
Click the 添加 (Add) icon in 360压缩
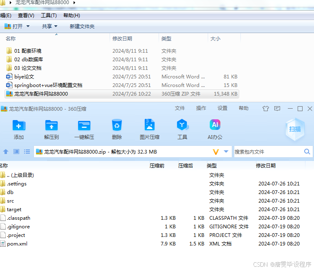click(19, 125)
